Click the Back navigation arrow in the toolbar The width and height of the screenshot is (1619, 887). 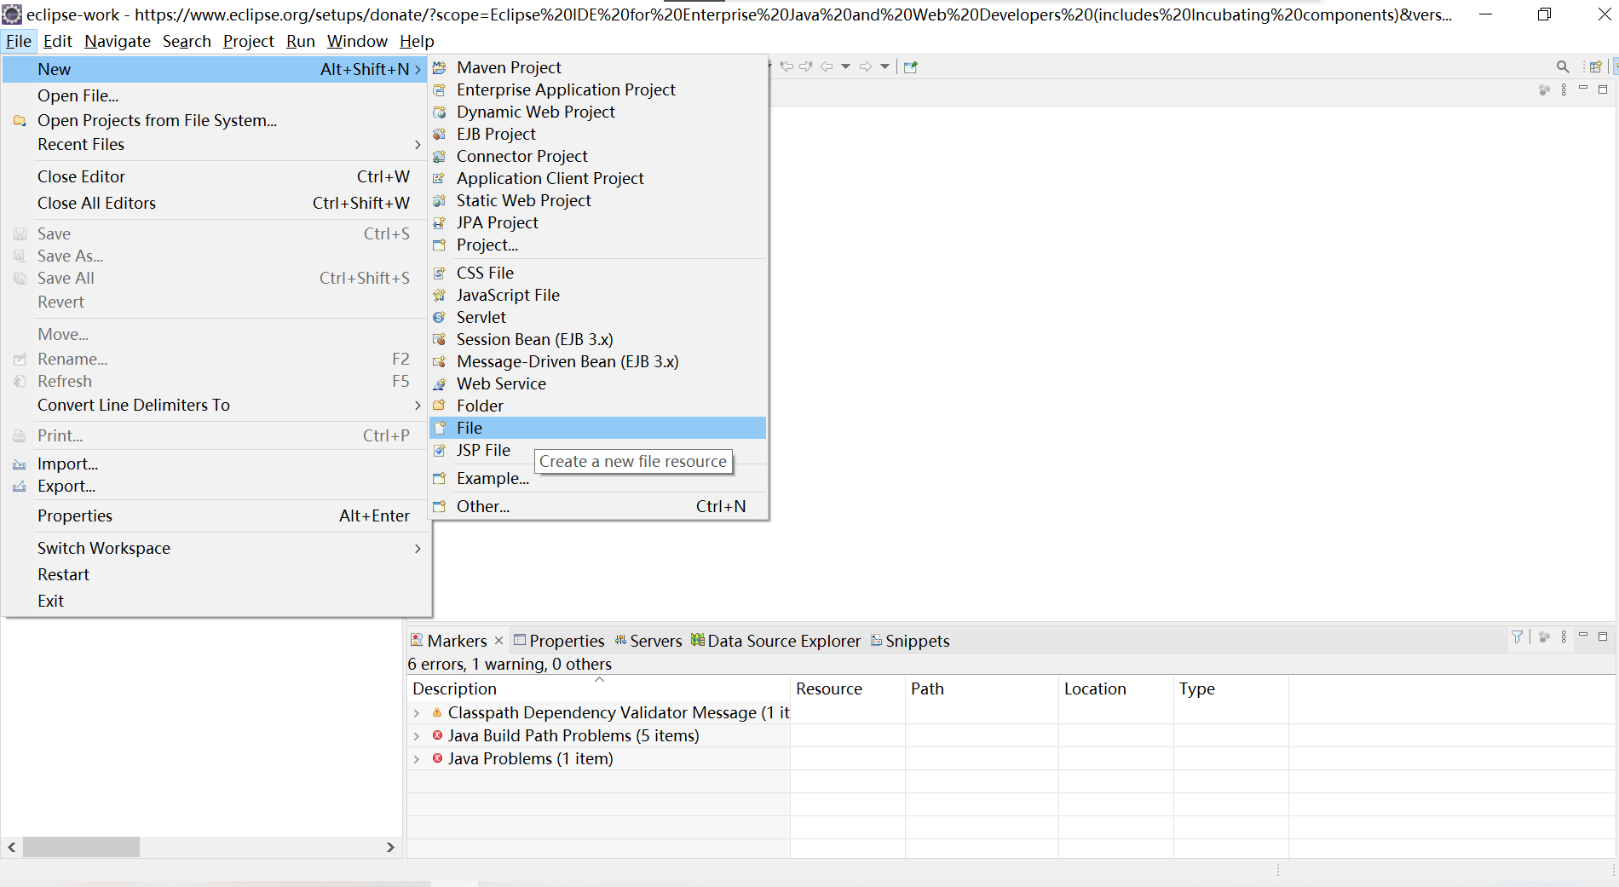tap(826, 66)
